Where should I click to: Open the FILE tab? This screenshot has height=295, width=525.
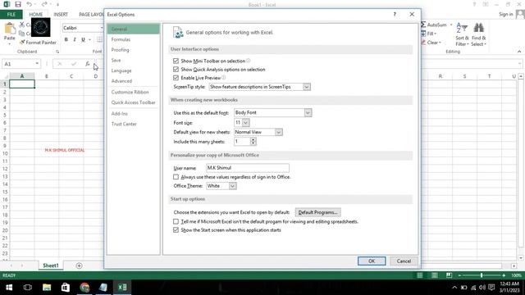(x=11, y=15)
